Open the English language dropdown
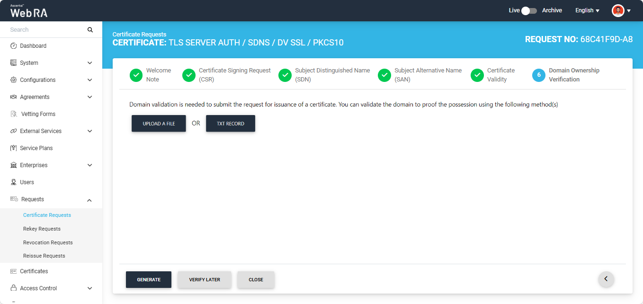The height and width of the screenshot is (304, 643). tap(587, 10)
